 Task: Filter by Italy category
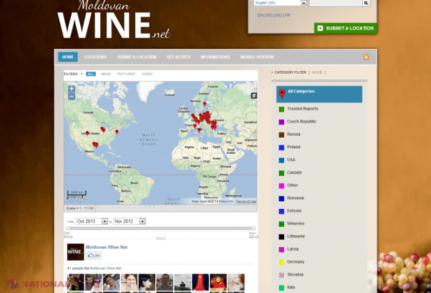tap(291, 287)
